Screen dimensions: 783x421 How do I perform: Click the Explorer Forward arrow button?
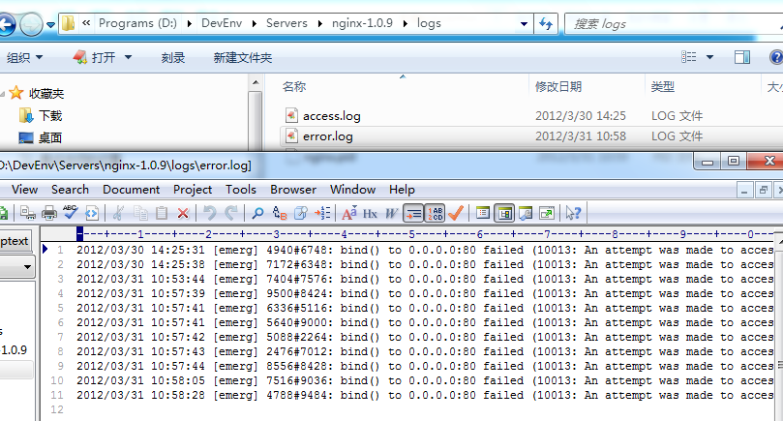(31, 24)
